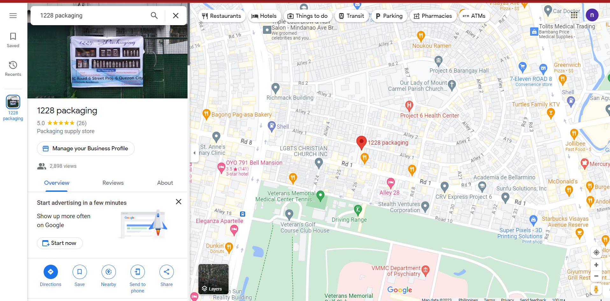Open the Google account avatar
The width and height of the screenshot is (610, 301).
pyautogui.click(x=592, y=15)
